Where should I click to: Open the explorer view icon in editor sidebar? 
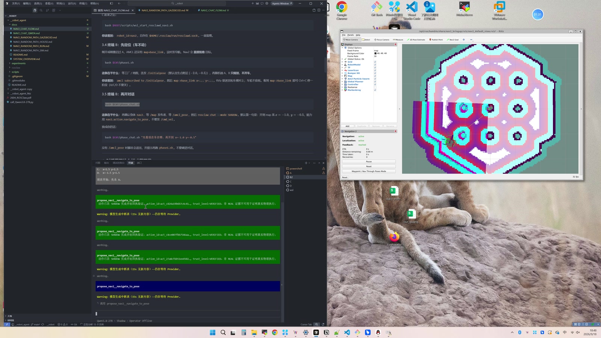point(35,11)
